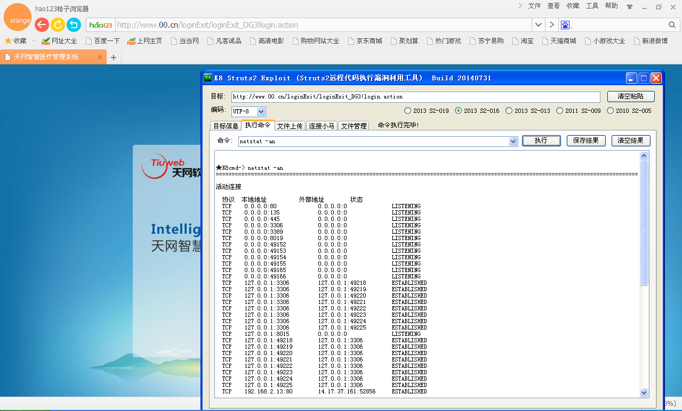
Task: Click the red browser back arrow icon
Action: click(42, 24)
